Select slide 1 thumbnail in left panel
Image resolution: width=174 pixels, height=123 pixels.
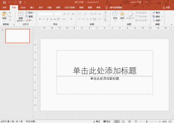[18, 36]
